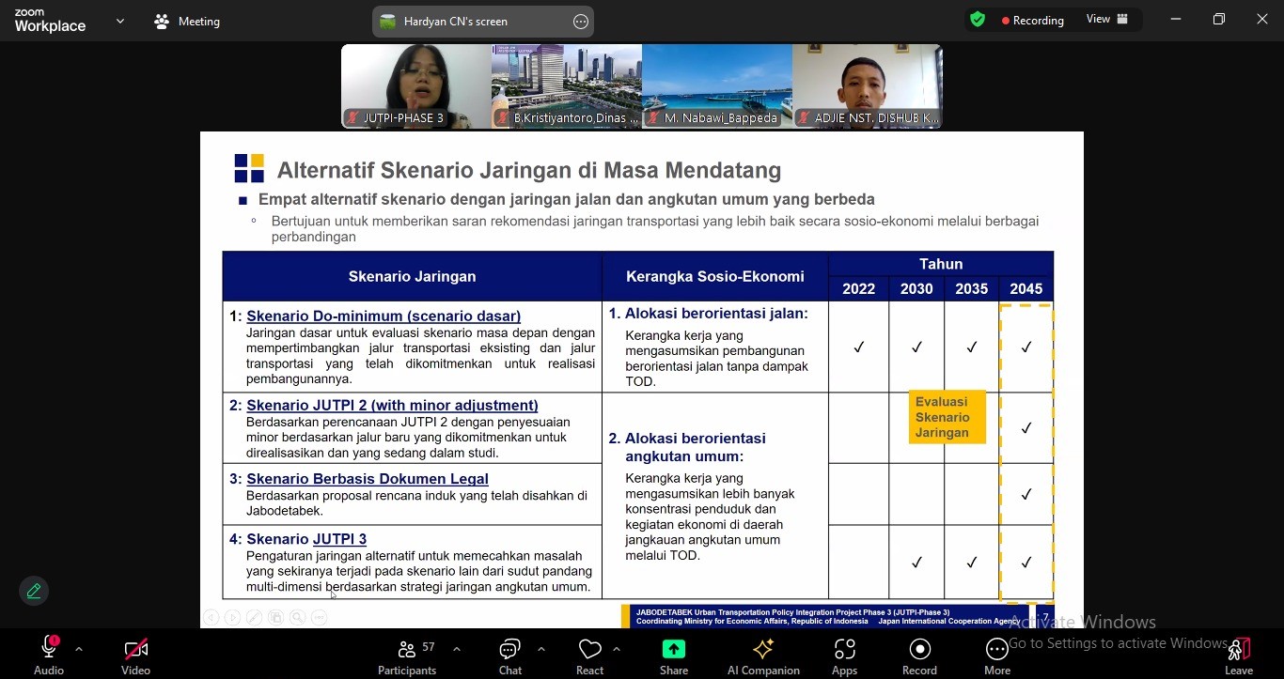Click the Skenario Berbasis Dokumen Legal link

[x=368, y=478]
